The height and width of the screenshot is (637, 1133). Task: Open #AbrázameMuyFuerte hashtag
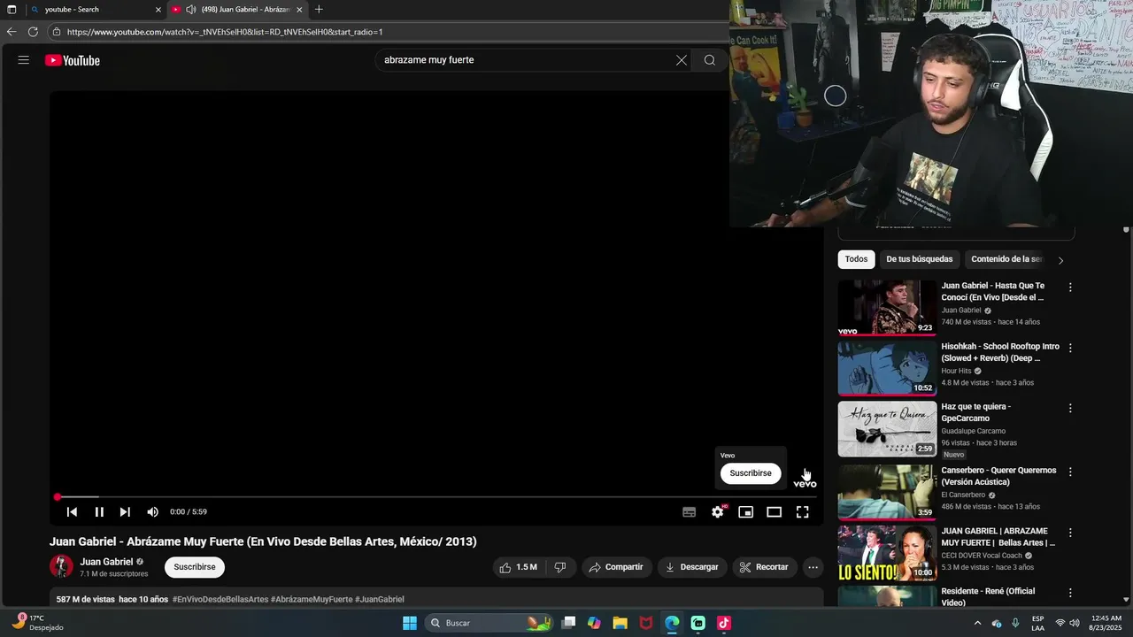(x=312, y=600)
